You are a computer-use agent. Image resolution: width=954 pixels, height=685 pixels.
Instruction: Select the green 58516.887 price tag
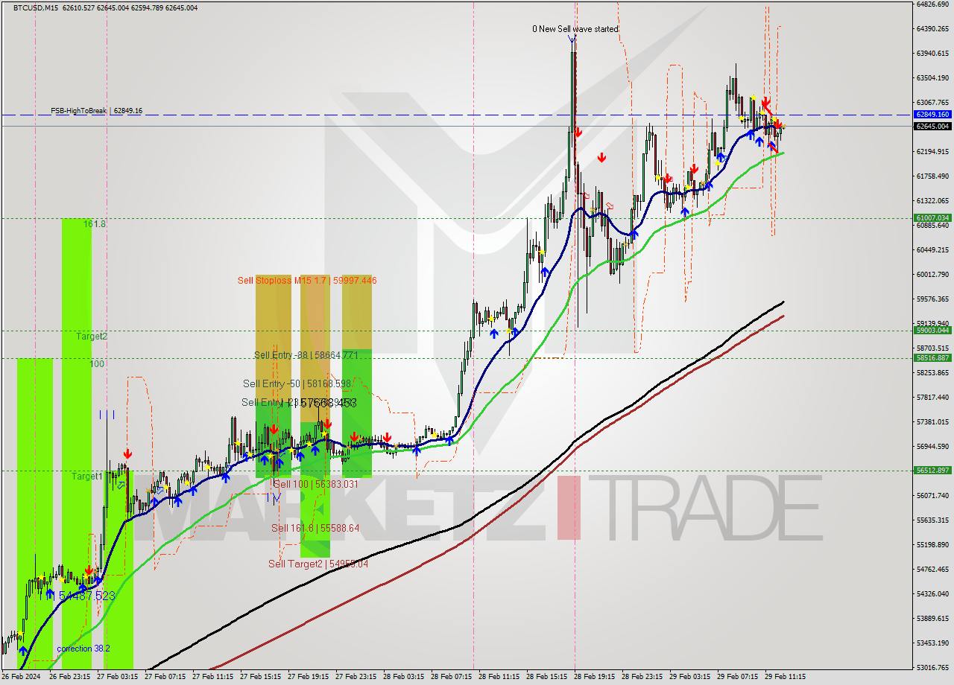point(932,357)
